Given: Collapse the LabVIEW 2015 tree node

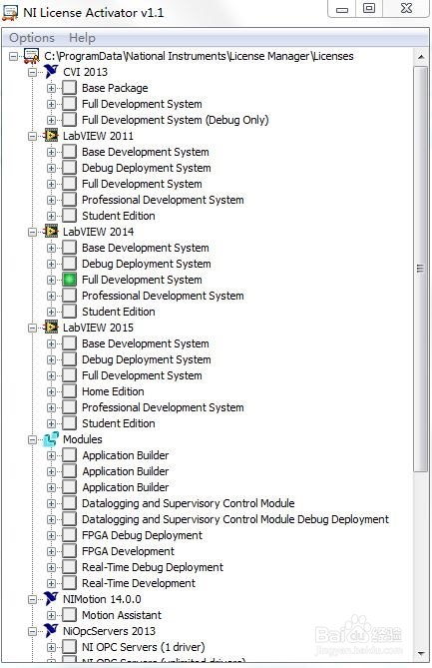Looking at the screenshot, I should (x=32, y=328).
